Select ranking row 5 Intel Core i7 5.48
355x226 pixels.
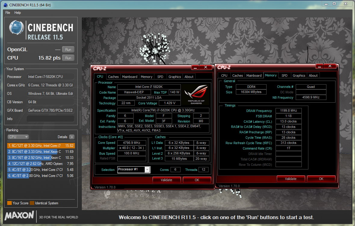tap(41, 170)
